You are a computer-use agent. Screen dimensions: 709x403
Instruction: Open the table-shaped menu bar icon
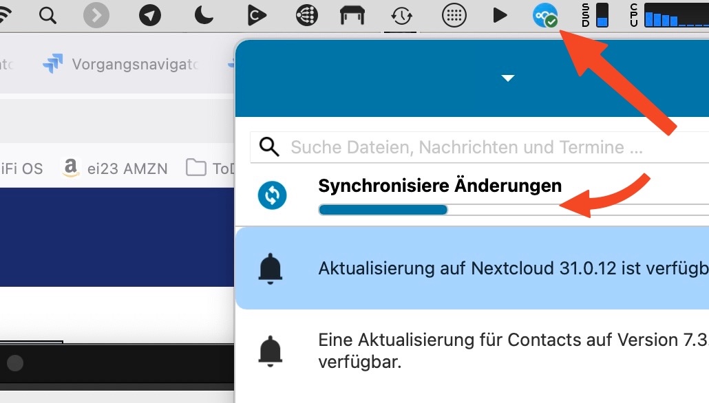point(352,15)
